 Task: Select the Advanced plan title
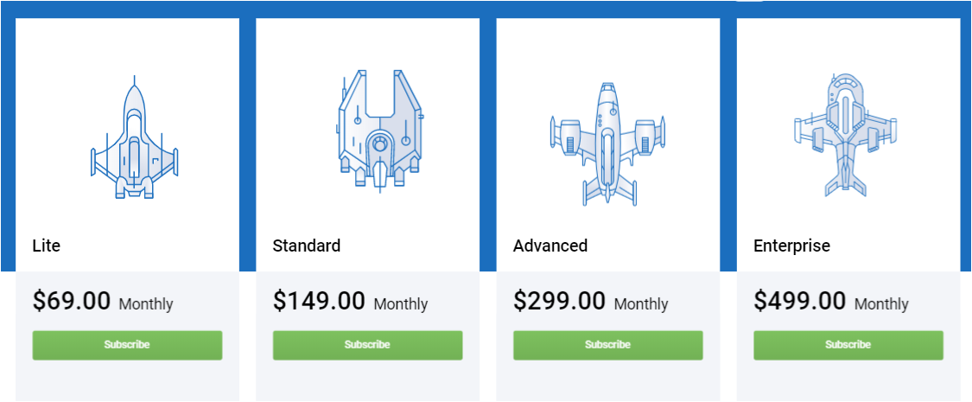550,246
